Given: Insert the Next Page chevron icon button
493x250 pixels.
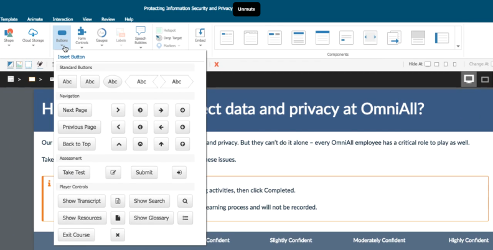Looking at the screenshot, I should coord(118,110).
